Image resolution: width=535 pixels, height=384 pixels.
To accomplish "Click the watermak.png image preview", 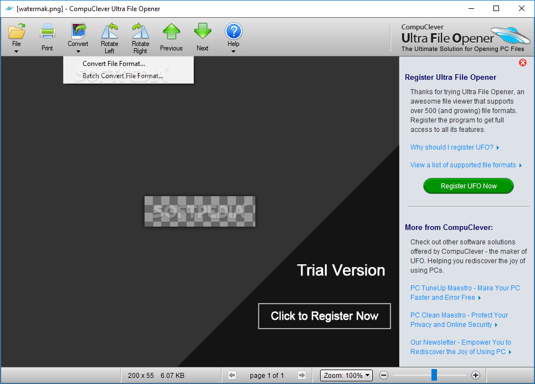I will coord(199,211).
